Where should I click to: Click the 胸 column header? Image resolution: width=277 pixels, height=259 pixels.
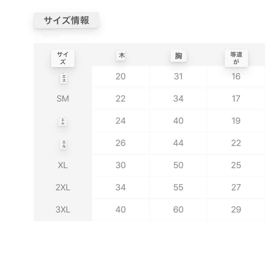[178, 56]
